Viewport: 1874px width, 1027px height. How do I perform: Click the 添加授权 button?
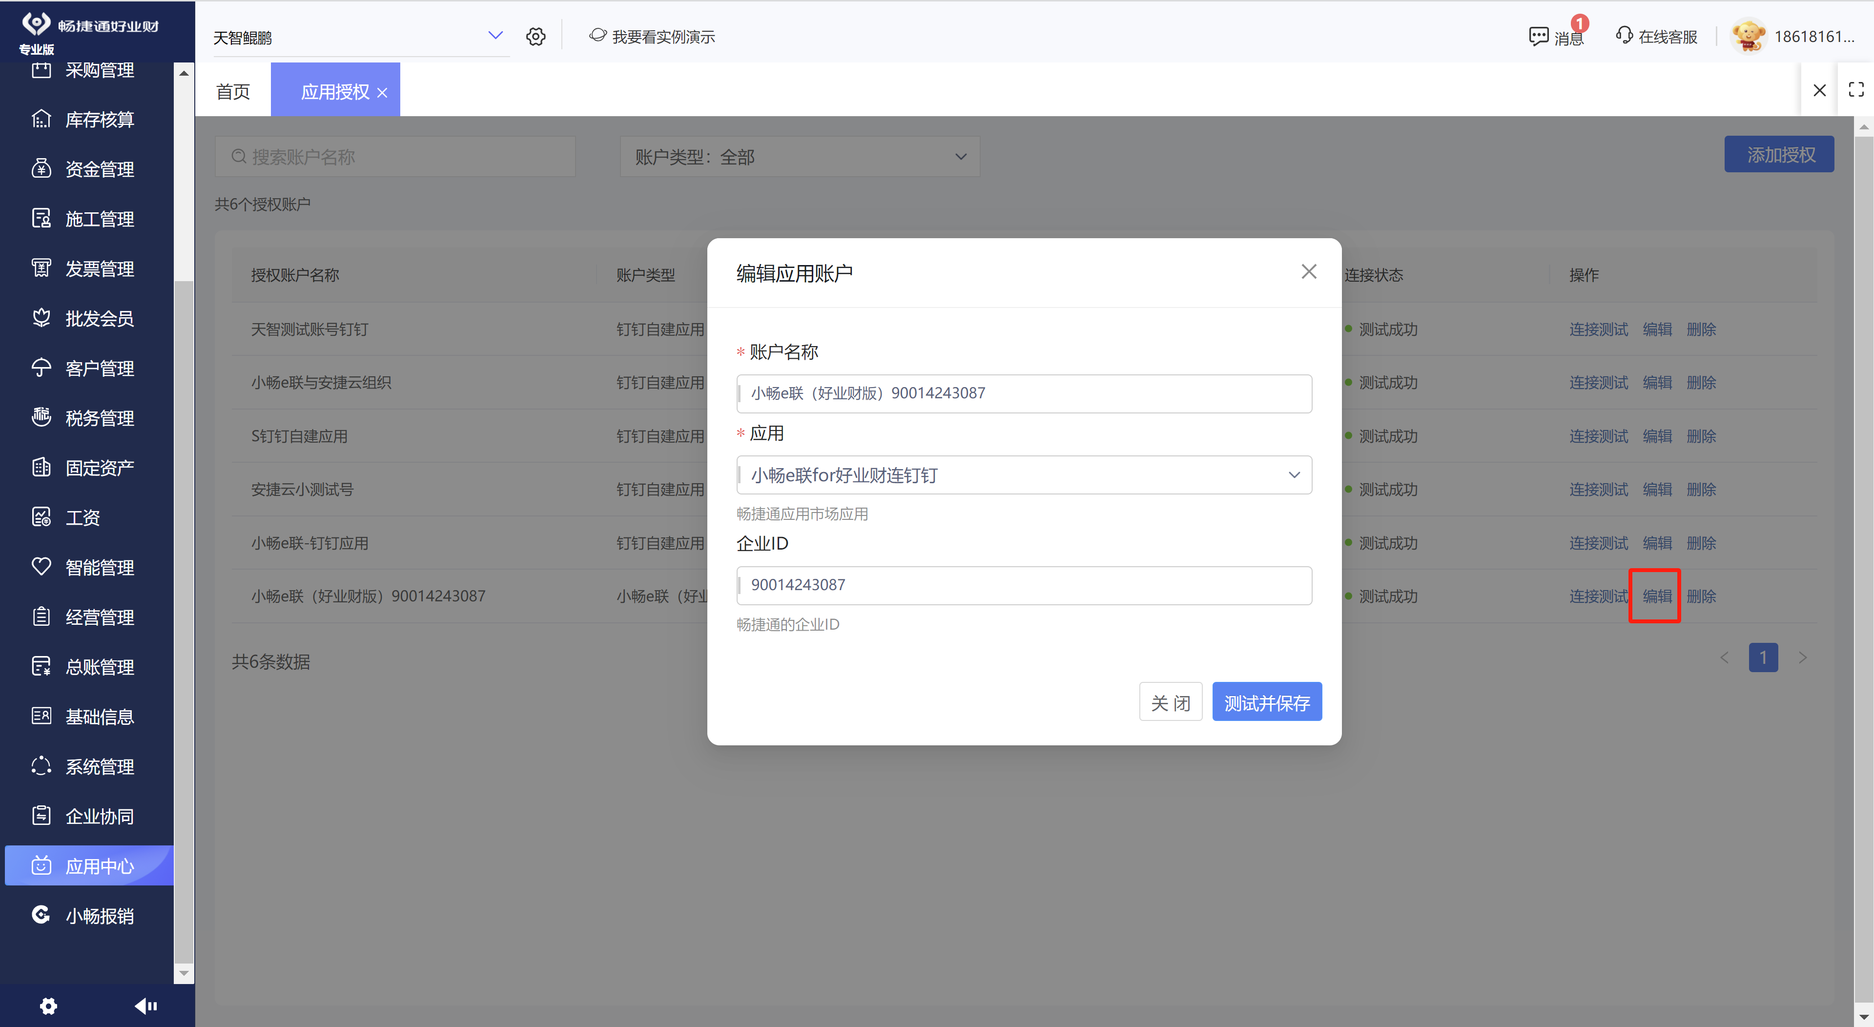(x=1779, y=154)
